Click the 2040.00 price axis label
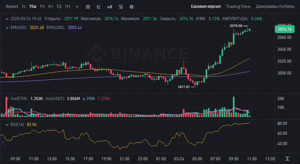300x164 pixels. pos(284,49)
